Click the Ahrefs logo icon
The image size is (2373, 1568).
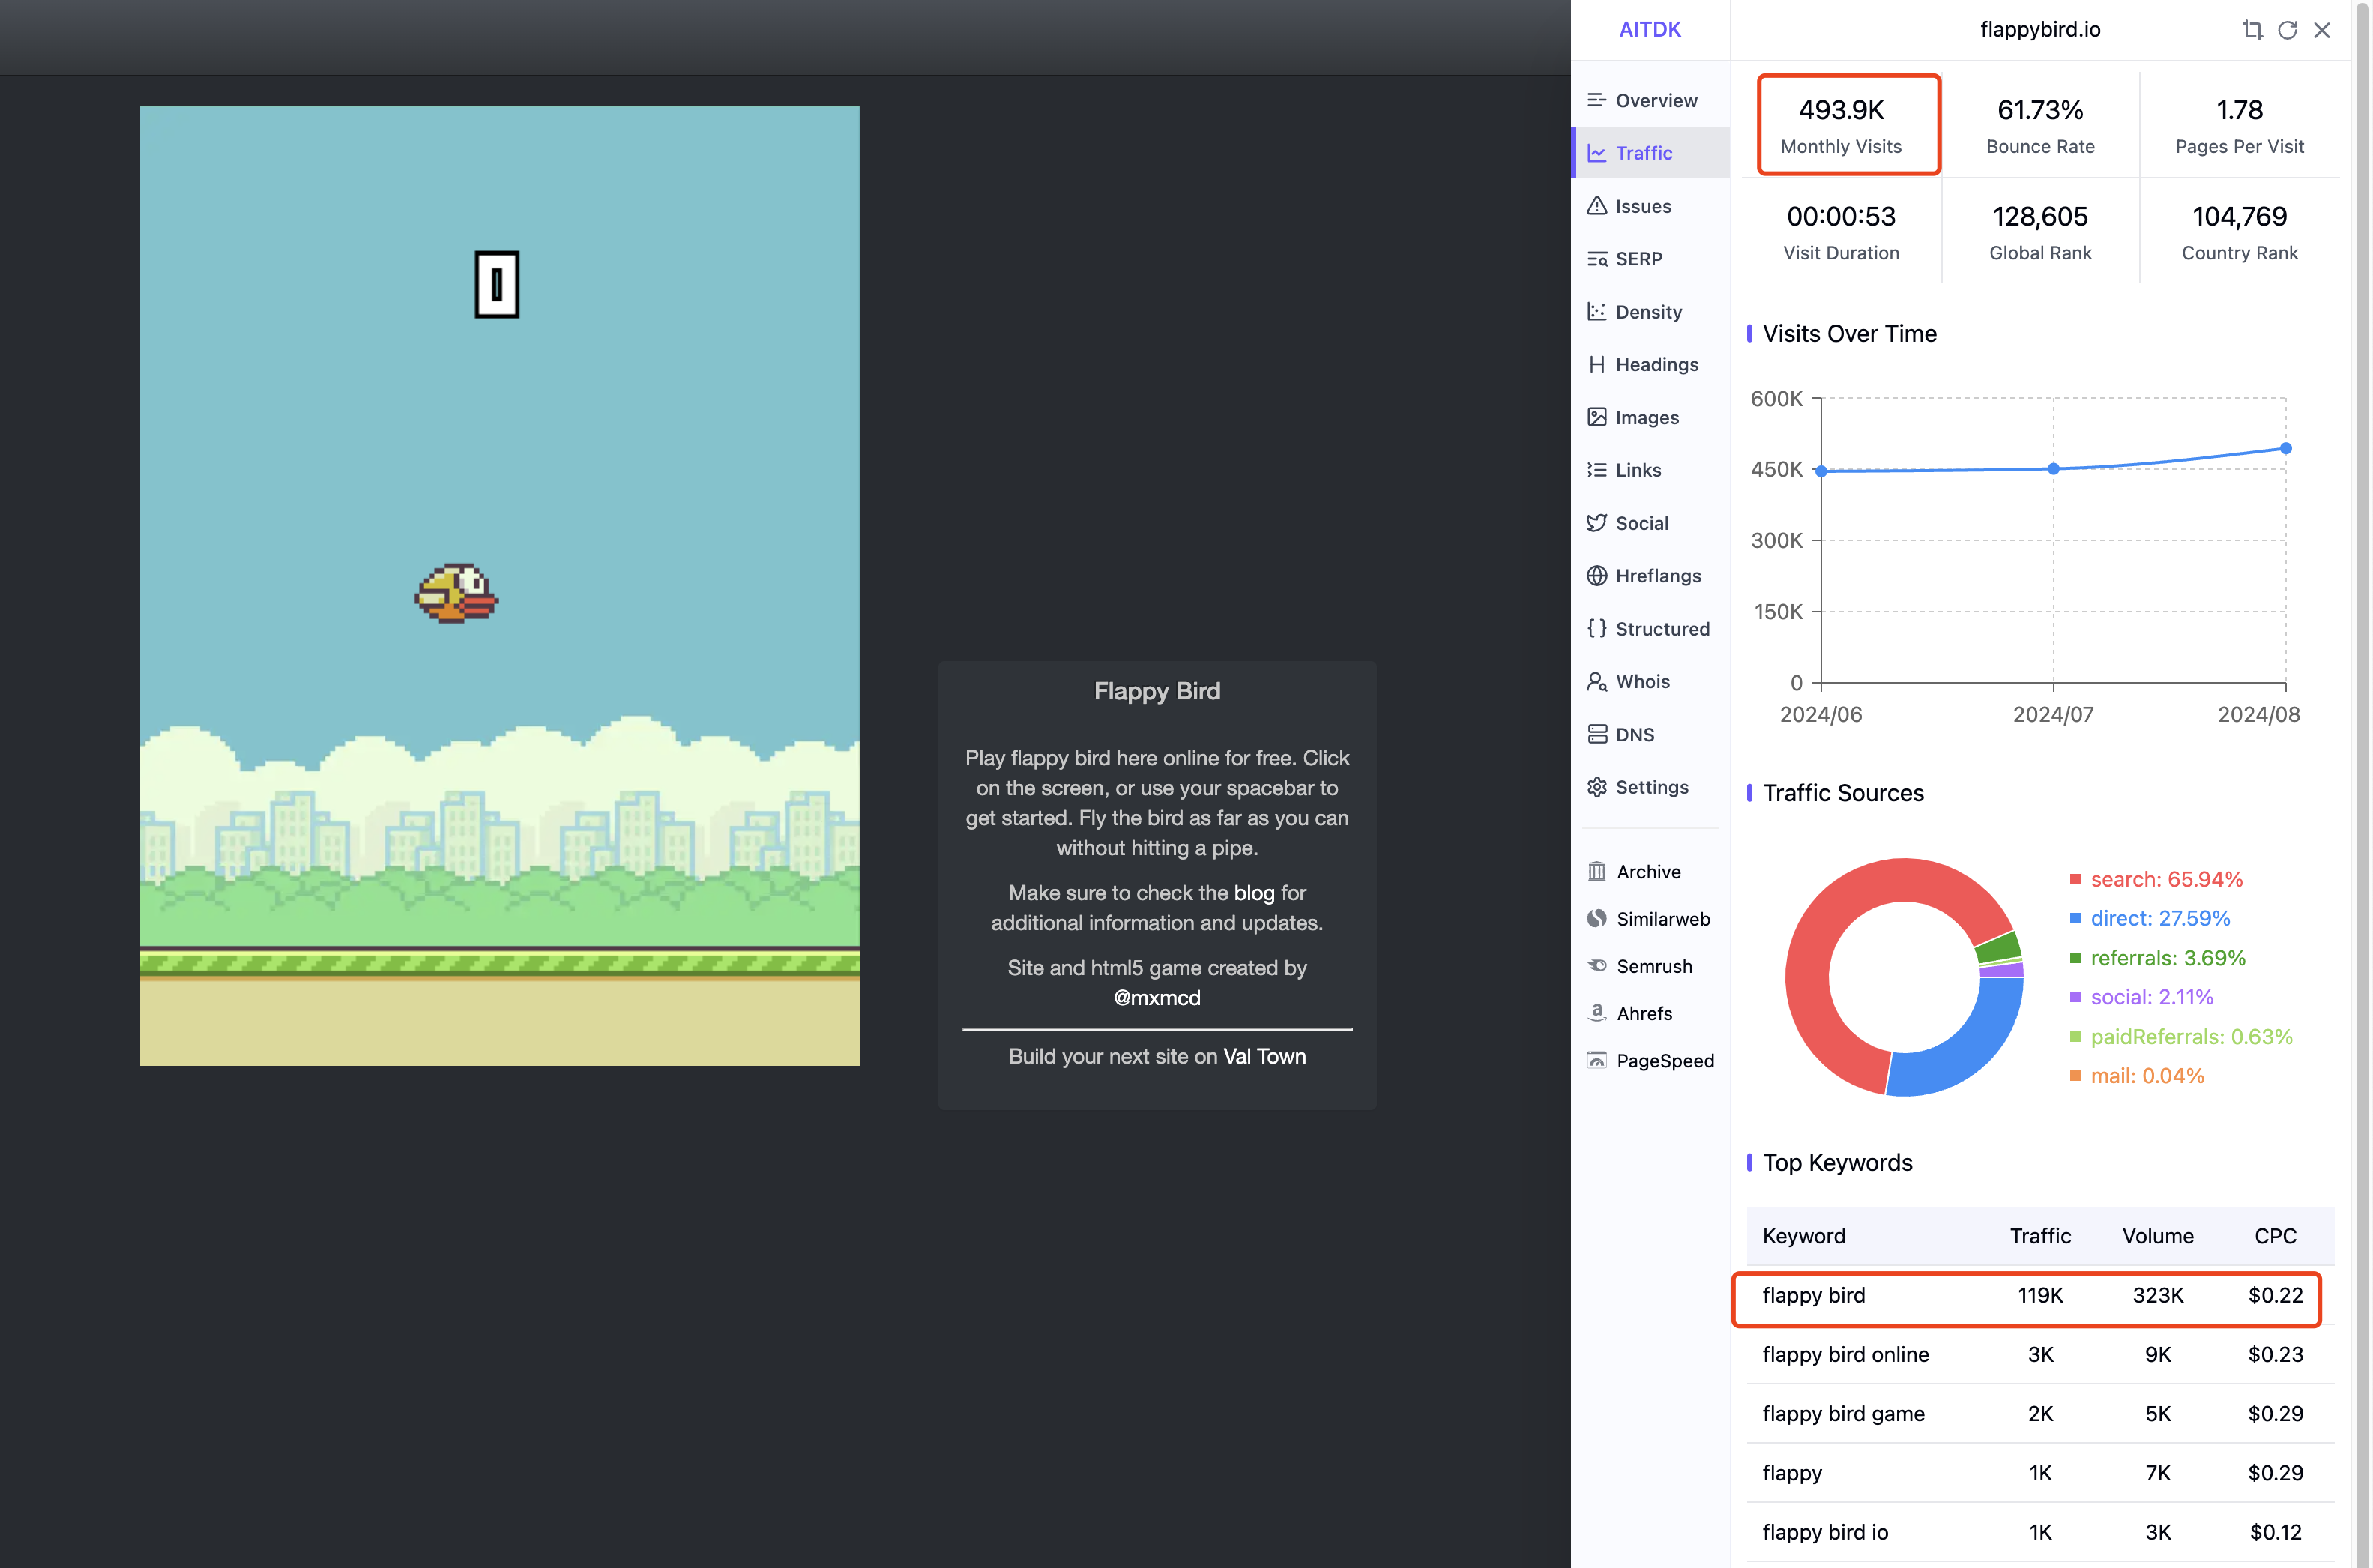(1597, 1013)
